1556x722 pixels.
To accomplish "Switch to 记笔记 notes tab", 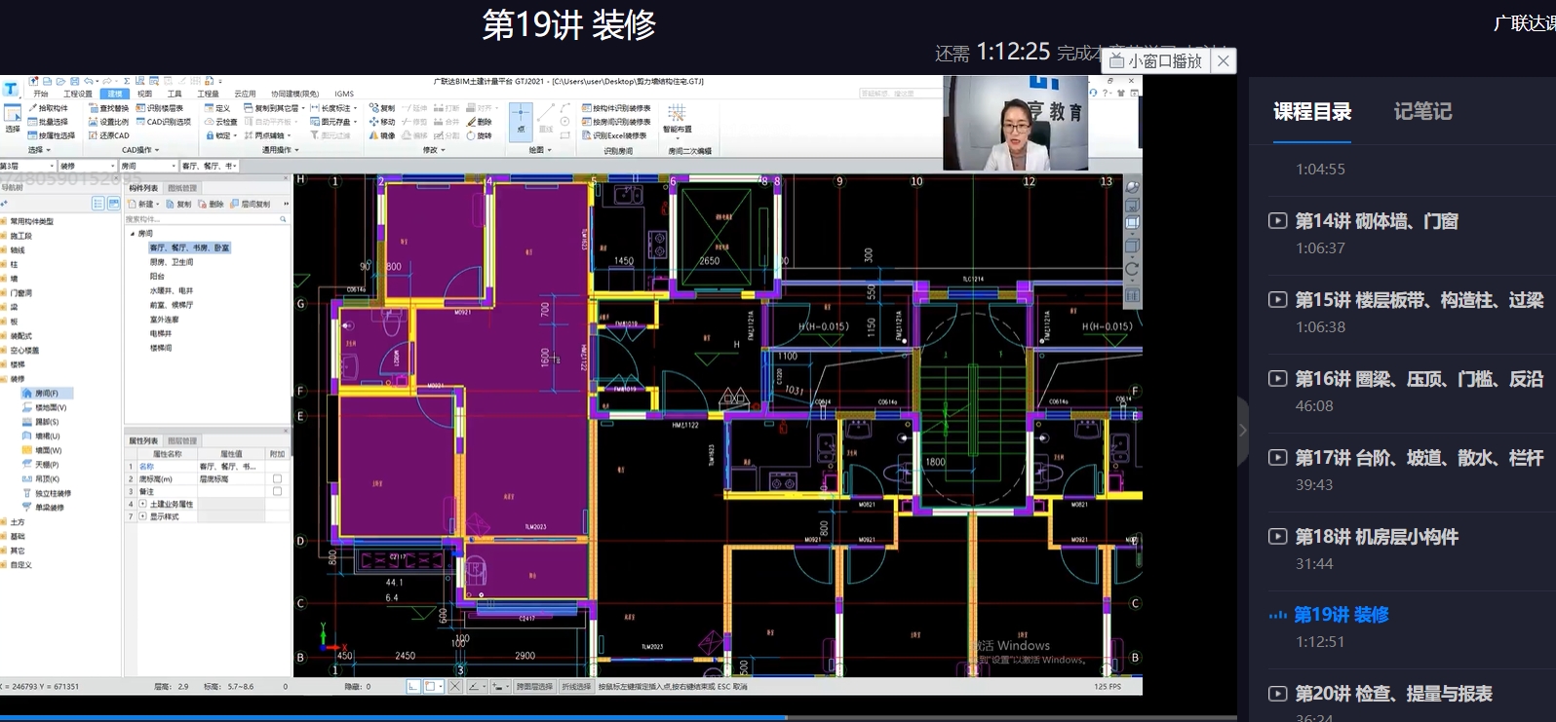I will click(1422, 112).
